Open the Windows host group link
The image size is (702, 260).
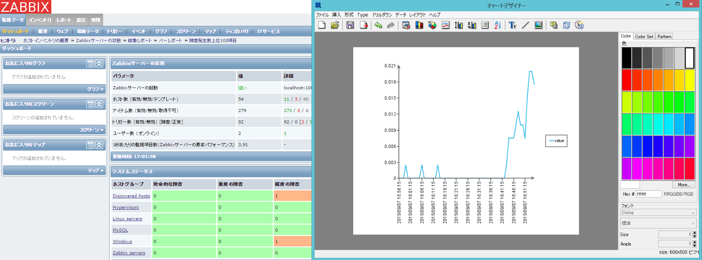point(122,242)
